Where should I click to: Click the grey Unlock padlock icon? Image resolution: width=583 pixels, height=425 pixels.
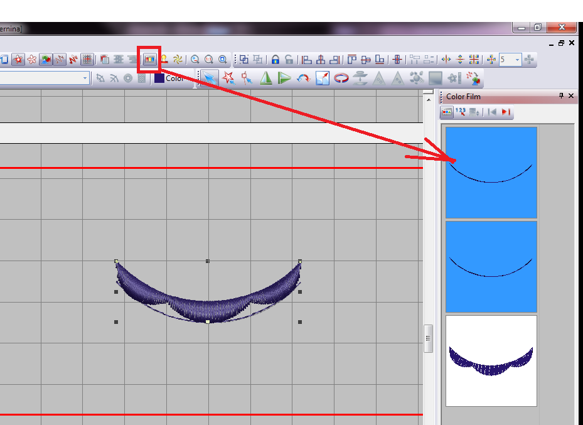289,59
